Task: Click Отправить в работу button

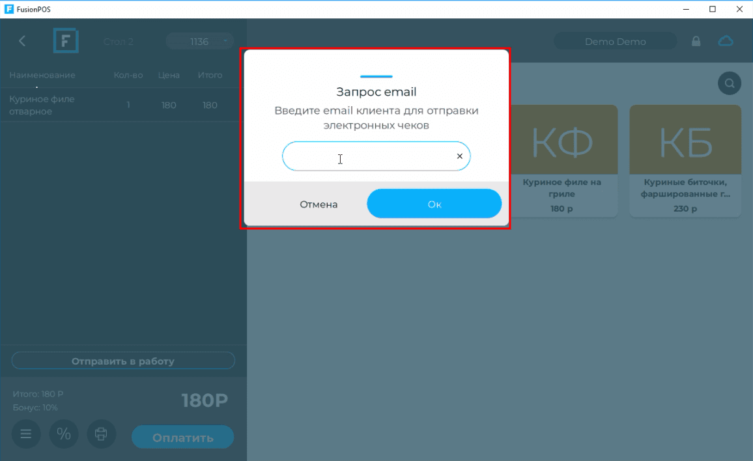Action: [x=123, y=361]
